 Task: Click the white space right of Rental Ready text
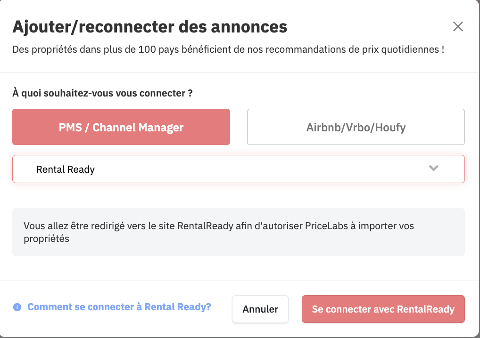[x=260, y=169]
